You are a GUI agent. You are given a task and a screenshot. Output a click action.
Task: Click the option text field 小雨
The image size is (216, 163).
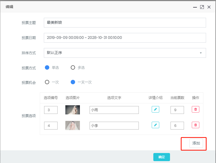[114, 110]
